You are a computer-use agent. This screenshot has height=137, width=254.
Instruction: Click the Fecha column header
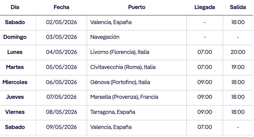point(61,7)
